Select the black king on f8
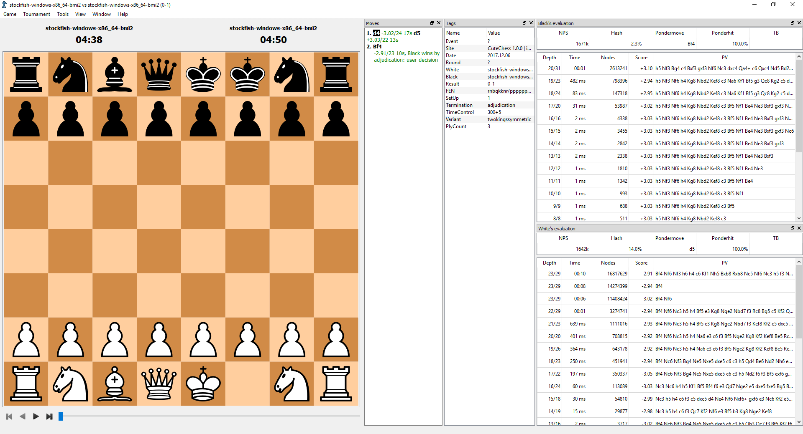This screenshot has height=434, width=803. 248,74
